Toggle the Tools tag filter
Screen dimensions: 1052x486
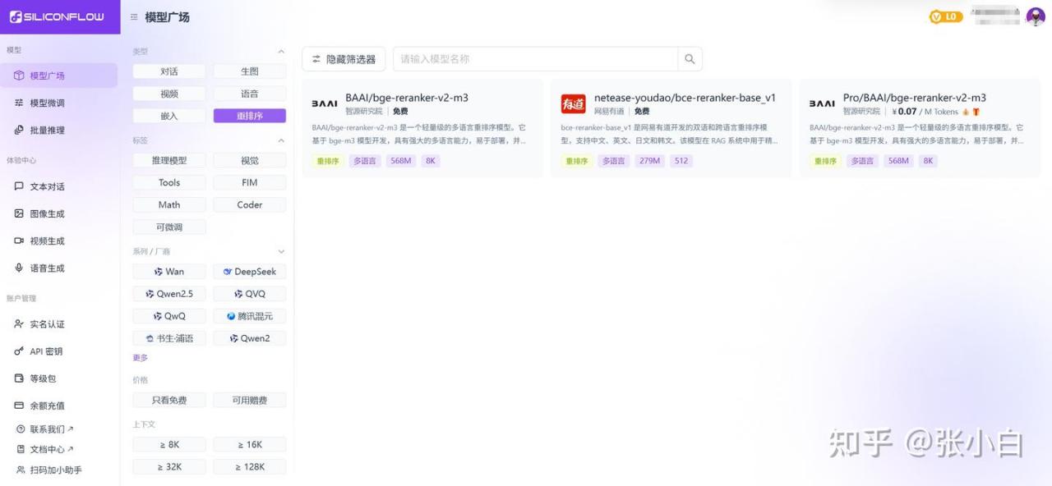(169, 182)
